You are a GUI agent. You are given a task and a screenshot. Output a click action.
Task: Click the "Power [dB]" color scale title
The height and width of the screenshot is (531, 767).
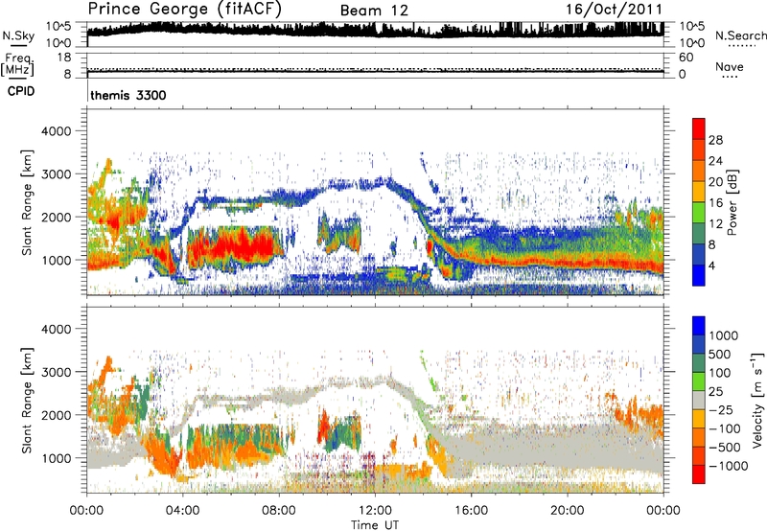(x=732, y=202)
